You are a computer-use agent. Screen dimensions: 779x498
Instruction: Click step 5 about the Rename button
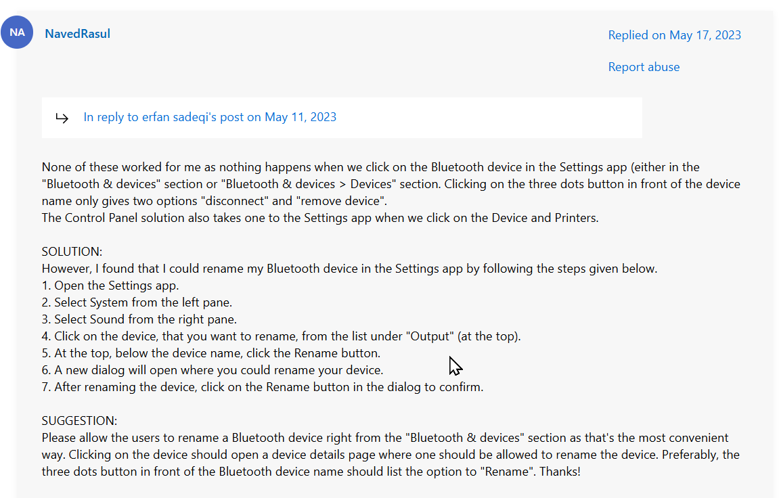pos(211,353)
